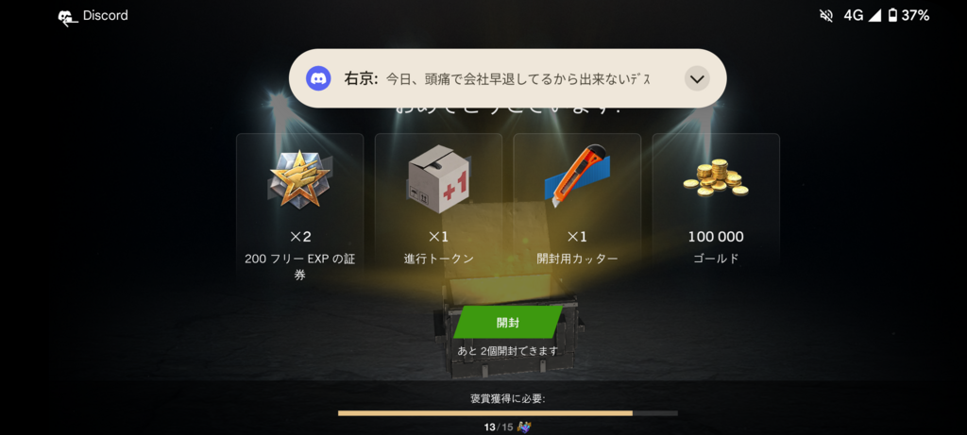Tap the muted bell status icon
967x435 pixels.
[x=825, y=16]
